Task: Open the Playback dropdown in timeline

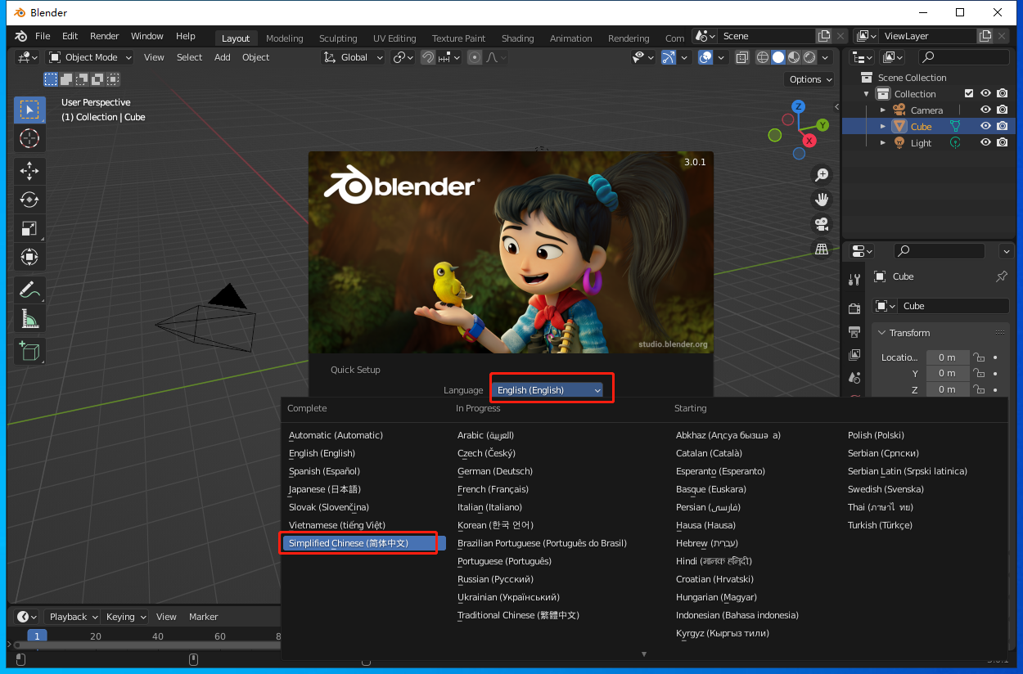Action: (x=72, y=617)
